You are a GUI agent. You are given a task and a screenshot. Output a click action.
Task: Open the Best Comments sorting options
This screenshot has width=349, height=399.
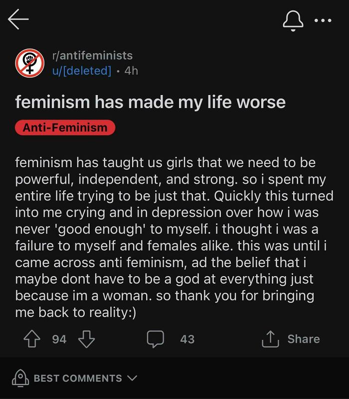tap(77, 378)
